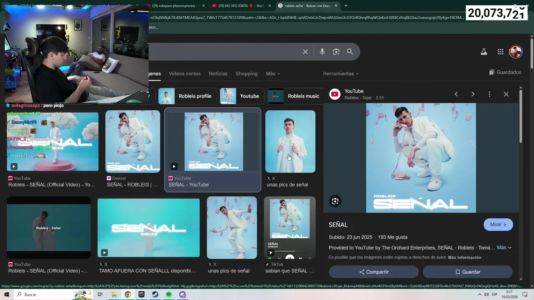
Task: Open Guardados saved items
Action: pos(505,72)
